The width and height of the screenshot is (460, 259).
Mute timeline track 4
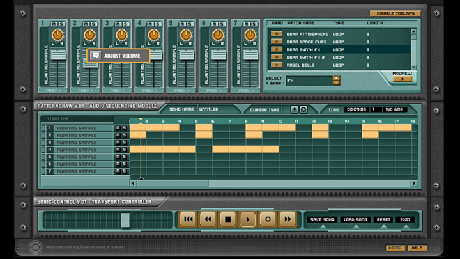coord(118,150)
